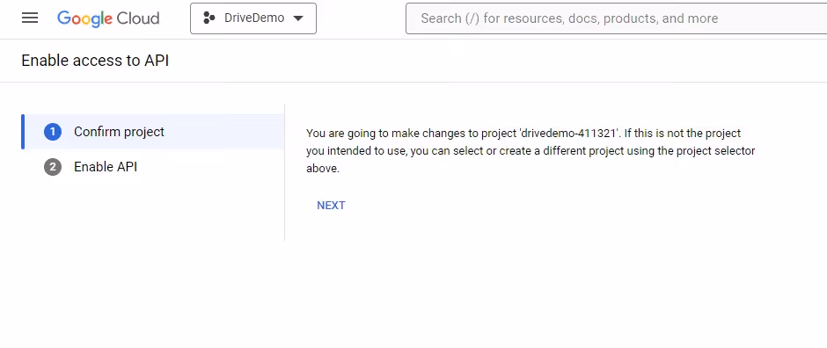Screen dimensions: 827x348
Task: Click the 'Enable access to API' heading
Action: click(x=95, y=61)
